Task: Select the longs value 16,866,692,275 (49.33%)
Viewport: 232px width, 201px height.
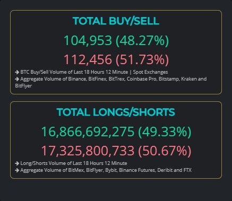Action: tap(116, 132)
